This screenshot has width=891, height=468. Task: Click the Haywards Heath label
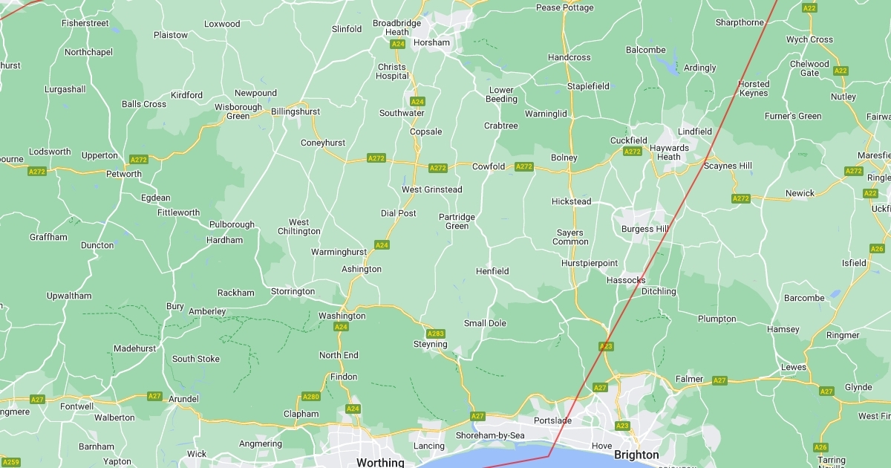669,152
